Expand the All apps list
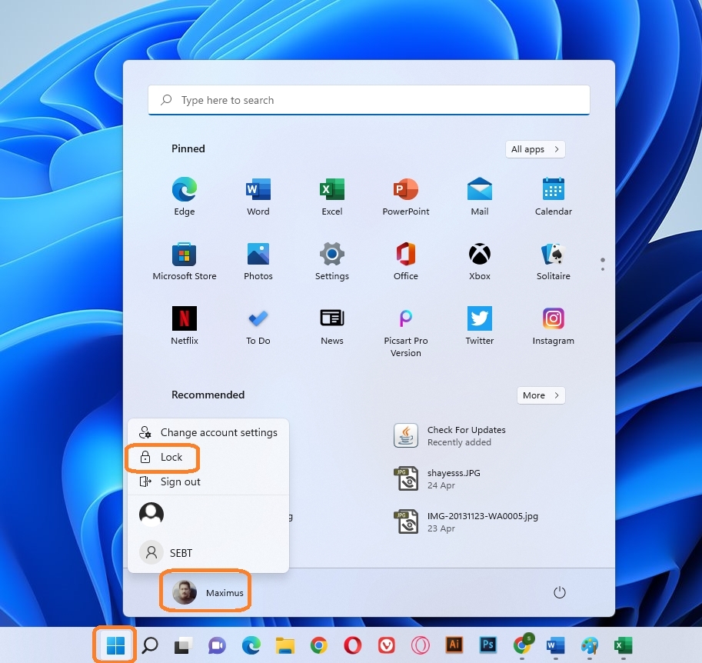The width and height of the screenshot is (702, 663). pos(535,149)
